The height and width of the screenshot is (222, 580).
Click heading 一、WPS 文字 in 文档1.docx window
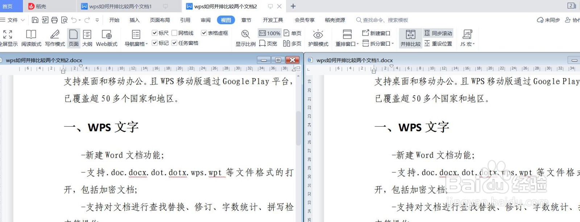[412, 127]
